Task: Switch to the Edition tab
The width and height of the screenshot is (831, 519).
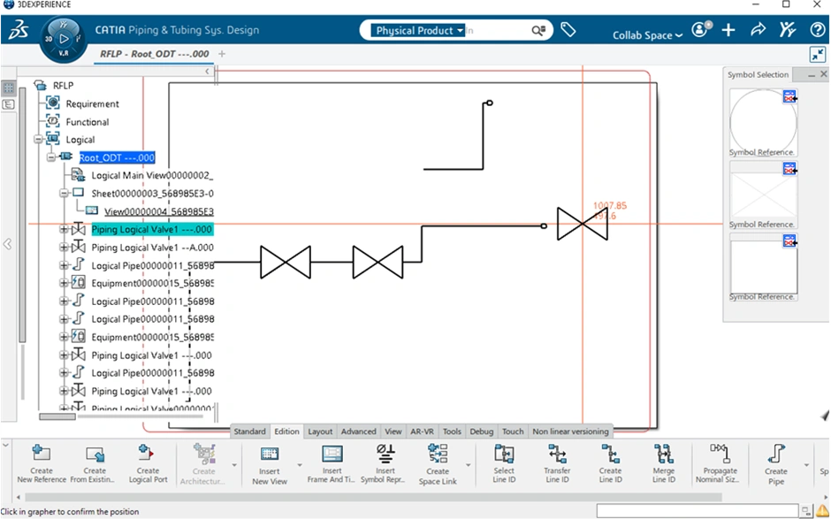Action: 286,431
